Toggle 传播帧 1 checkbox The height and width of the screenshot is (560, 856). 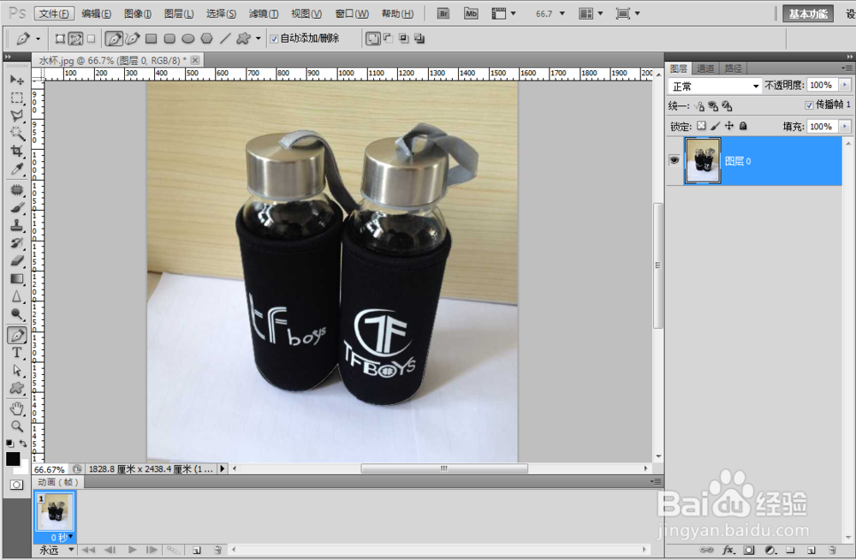click(809, 105)
